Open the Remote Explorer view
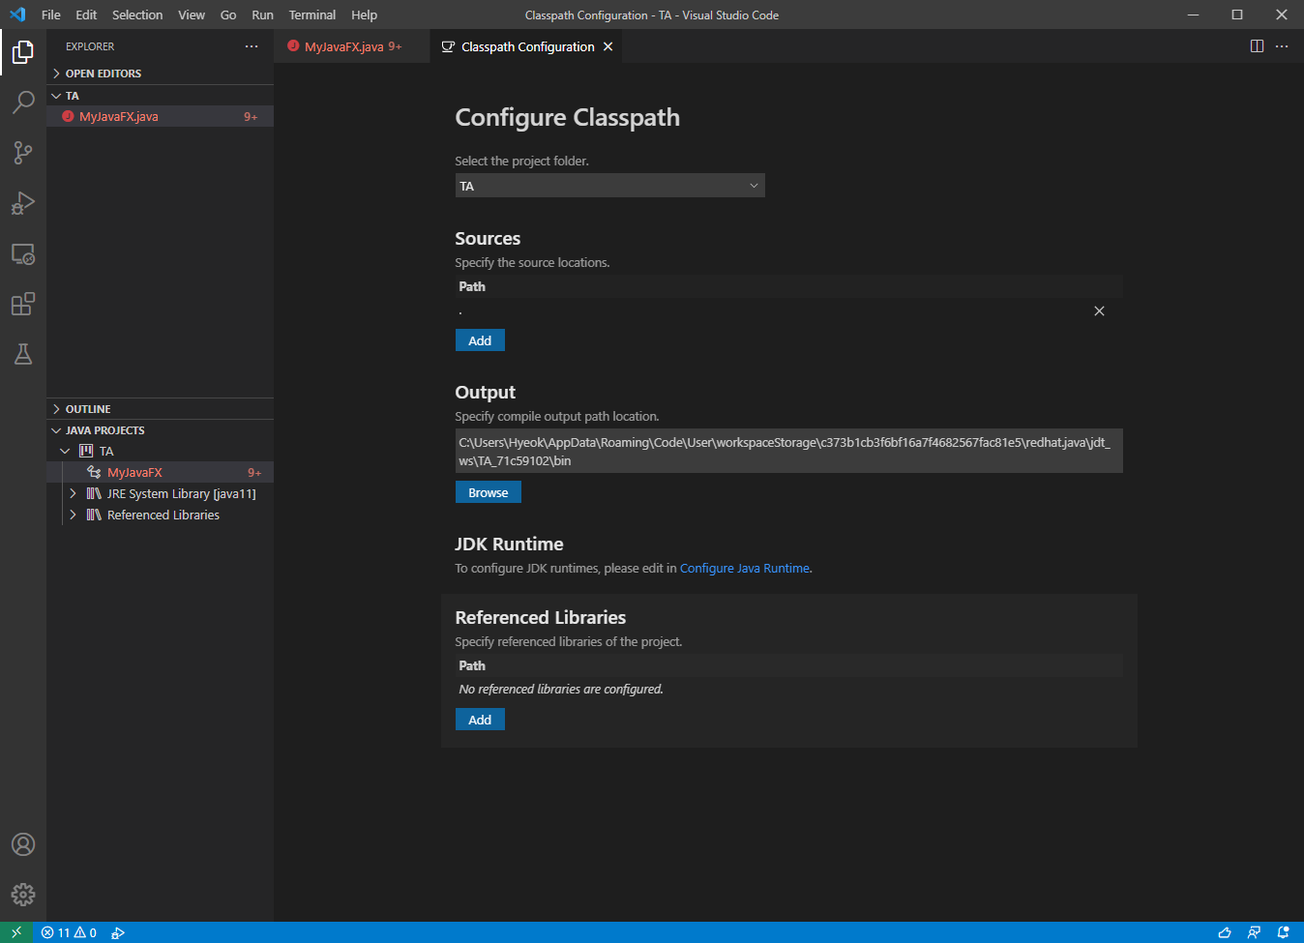Viewport: 1304px width, 943px height. (23, 253)
